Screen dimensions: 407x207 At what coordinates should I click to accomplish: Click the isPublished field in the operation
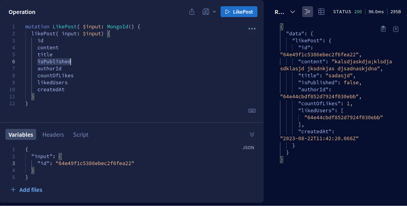tap(54, 61)
